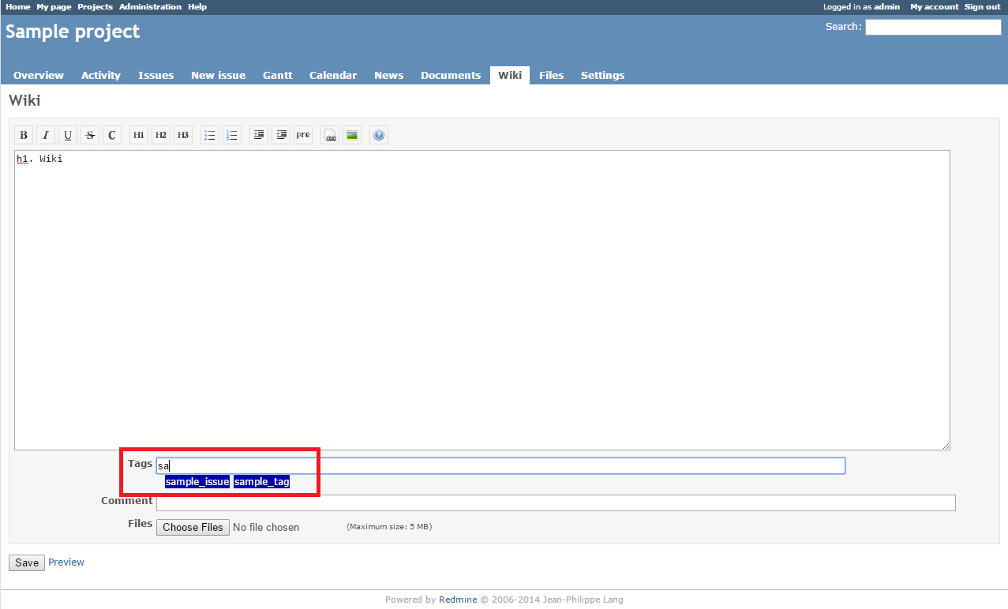Click the Search link label
The image size is (1008, 609).
coord(842,27)
